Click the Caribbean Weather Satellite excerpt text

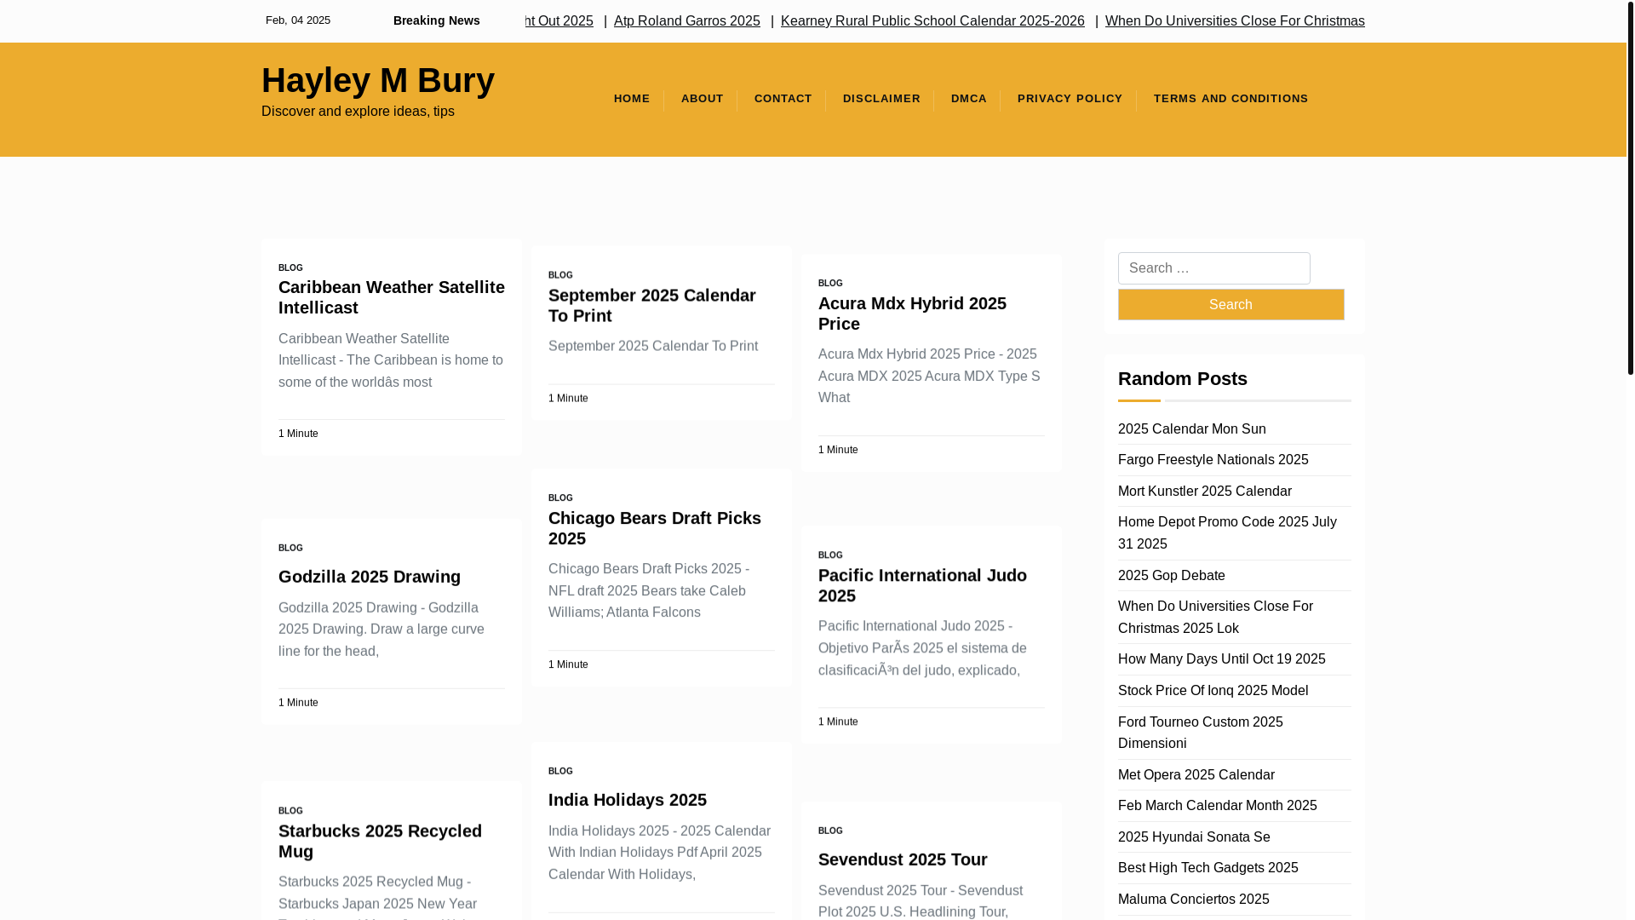(391, 360)
